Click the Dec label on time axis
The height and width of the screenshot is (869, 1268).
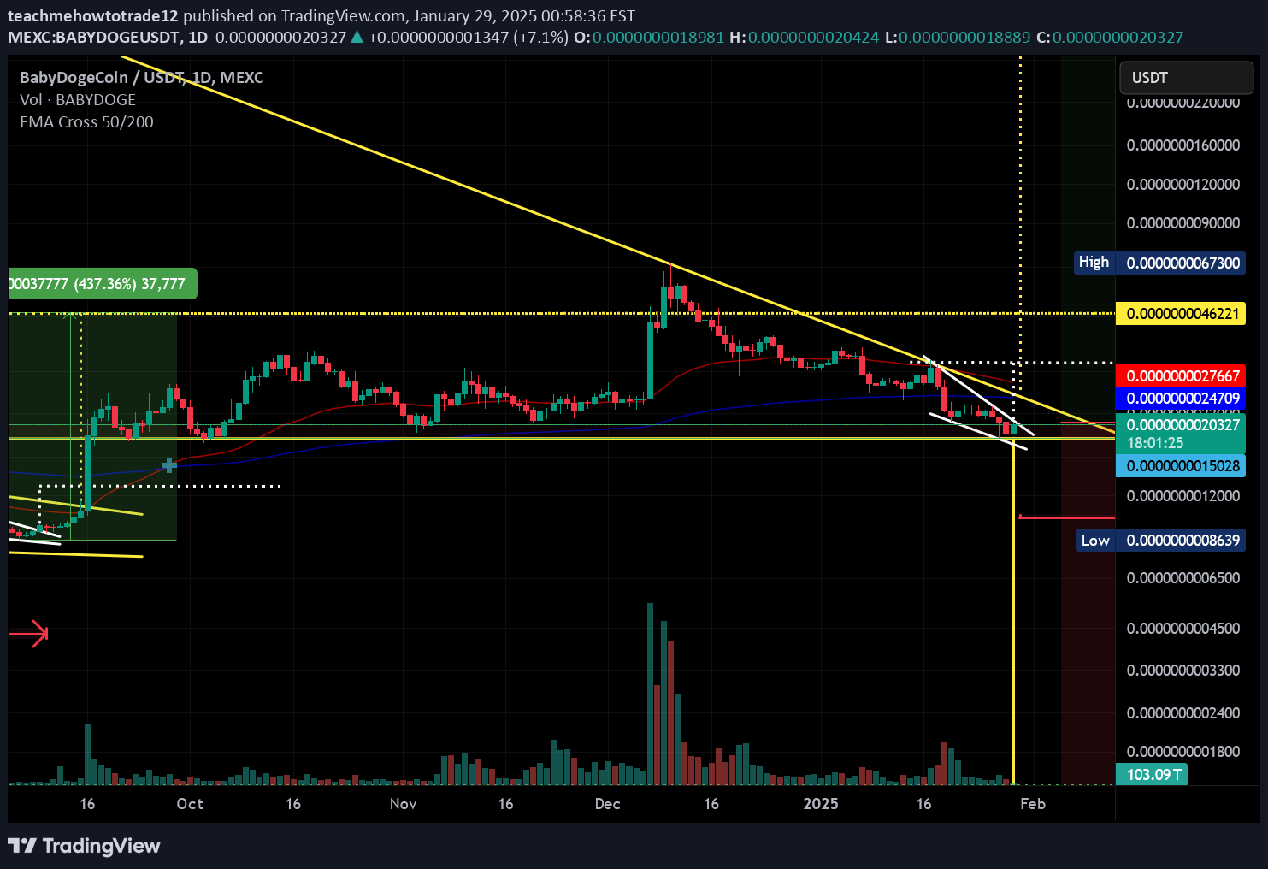(x=607, y=804)
